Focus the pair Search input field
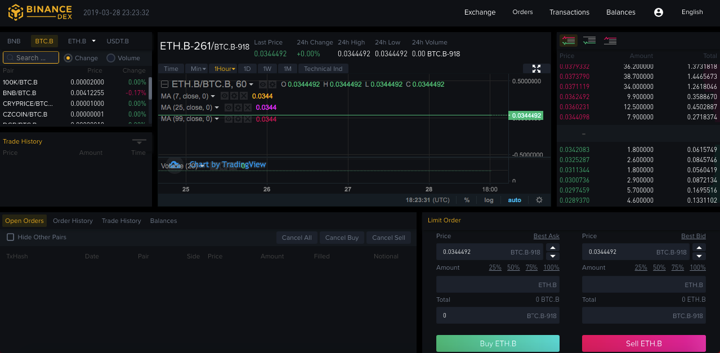 pos(31,57)
